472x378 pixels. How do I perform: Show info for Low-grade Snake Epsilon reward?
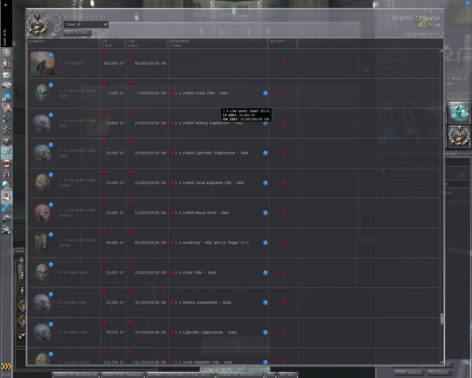[x=51, y=175]
